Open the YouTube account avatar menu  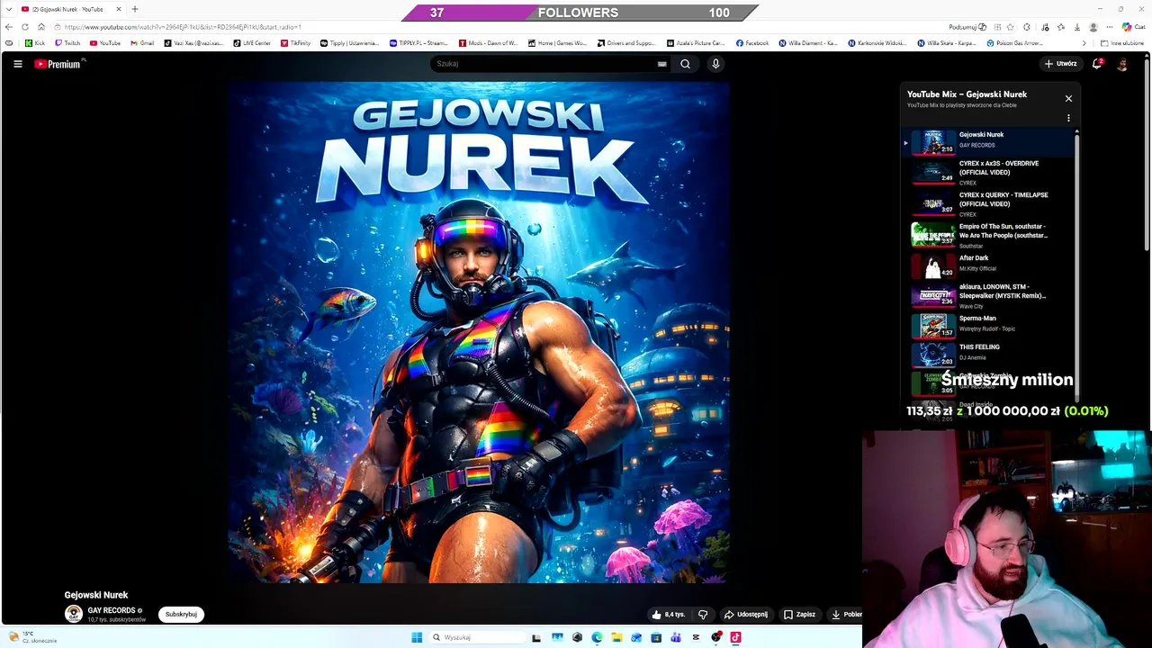1122,64
